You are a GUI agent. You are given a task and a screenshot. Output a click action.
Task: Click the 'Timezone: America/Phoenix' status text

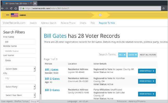tap(131, 101)
